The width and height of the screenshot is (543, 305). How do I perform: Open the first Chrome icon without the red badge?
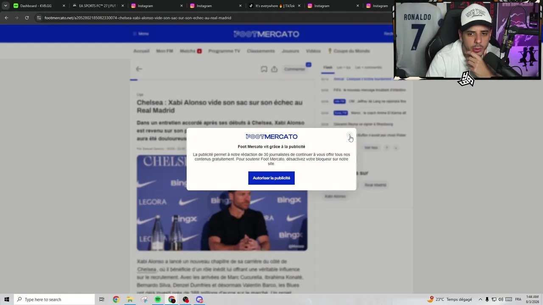click(116, 299)
